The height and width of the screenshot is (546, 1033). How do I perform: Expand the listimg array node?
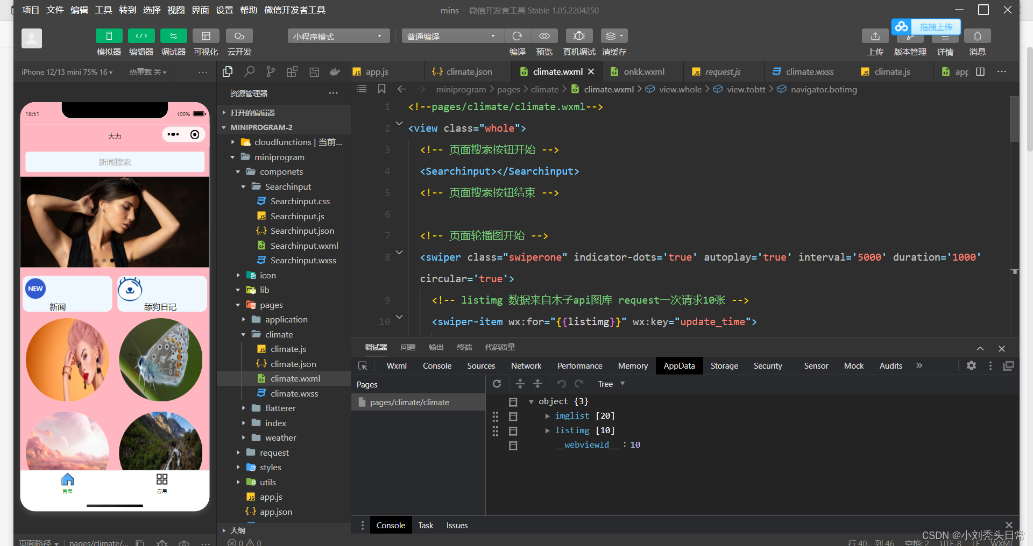(x=547, y=430)
